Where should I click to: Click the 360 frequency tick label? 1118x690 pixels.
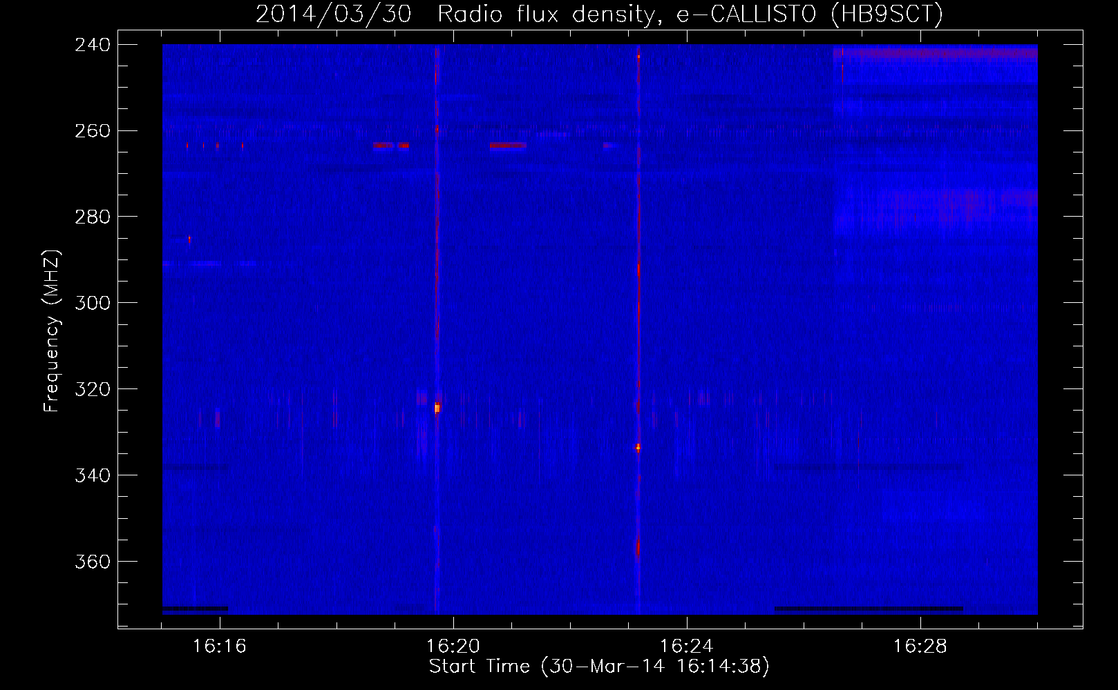pos(93,562)
